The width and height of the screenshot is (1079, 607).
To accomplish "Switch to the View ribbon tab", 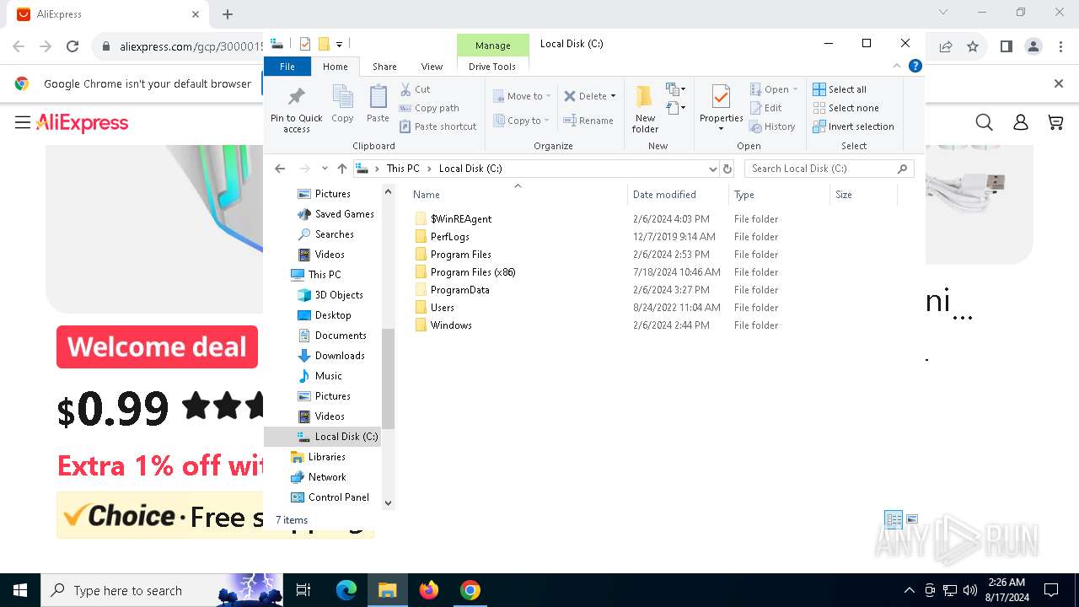I will coord(432,67).
